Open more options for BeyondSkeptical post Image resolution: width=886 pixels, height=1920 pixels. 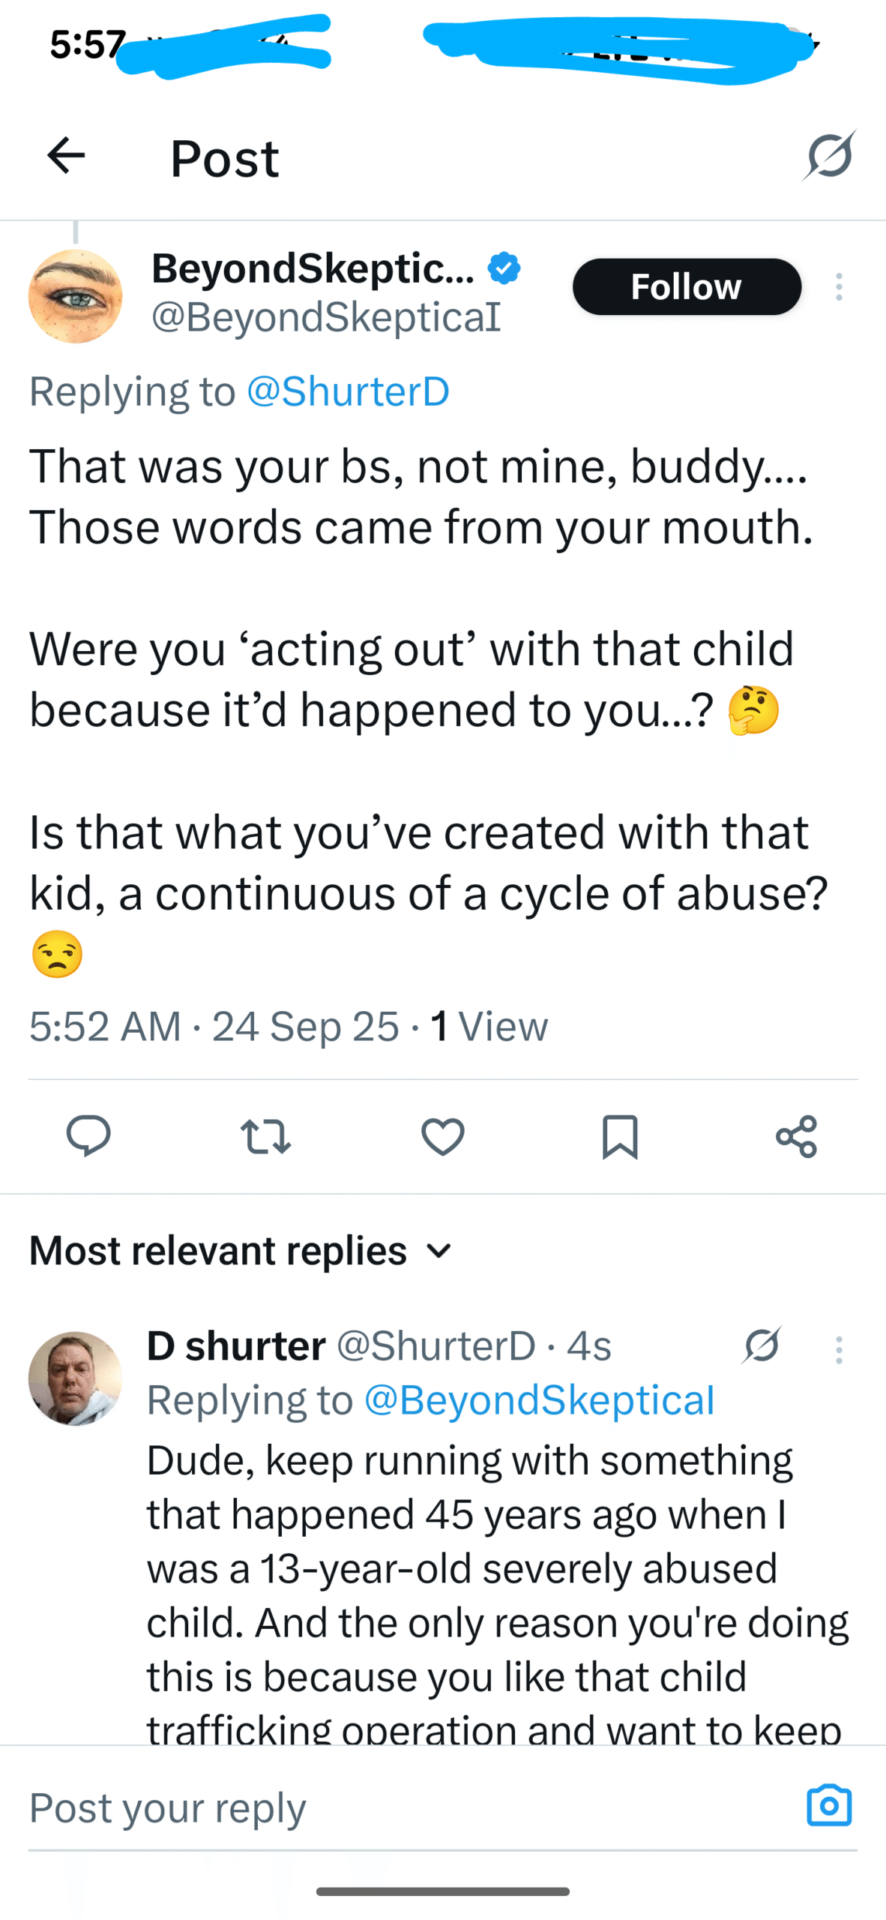[839, 287]
